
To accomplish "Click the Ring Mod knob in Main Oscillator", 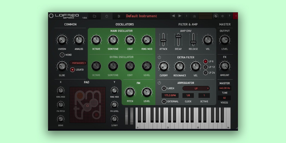I will (x=147, y=40).
